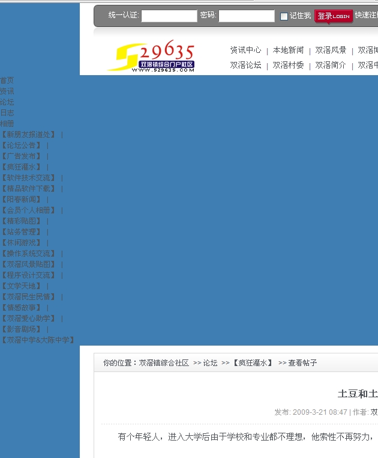
Task: Click 论坛 in the breadcrumb
Action: 210,363
